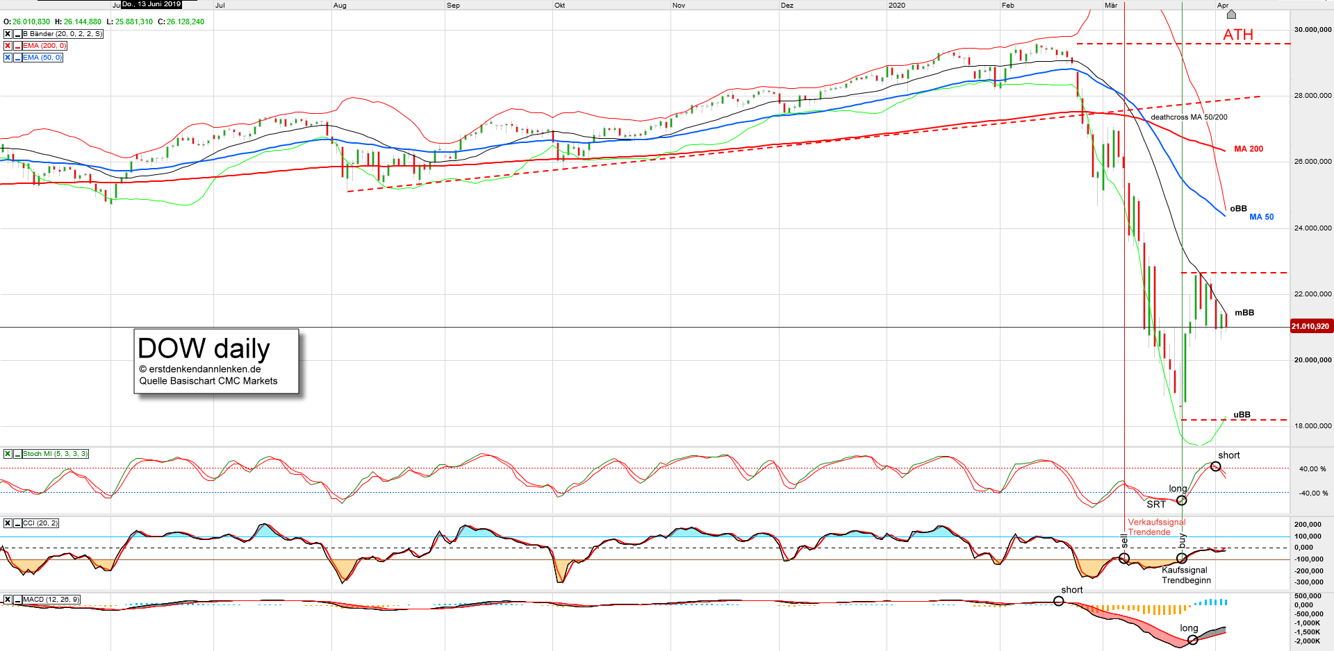This screenshot has width=1334, height=651.
Task: Click the crosshair date label Do., 13 Juni 2019
Action: [151, 4]
